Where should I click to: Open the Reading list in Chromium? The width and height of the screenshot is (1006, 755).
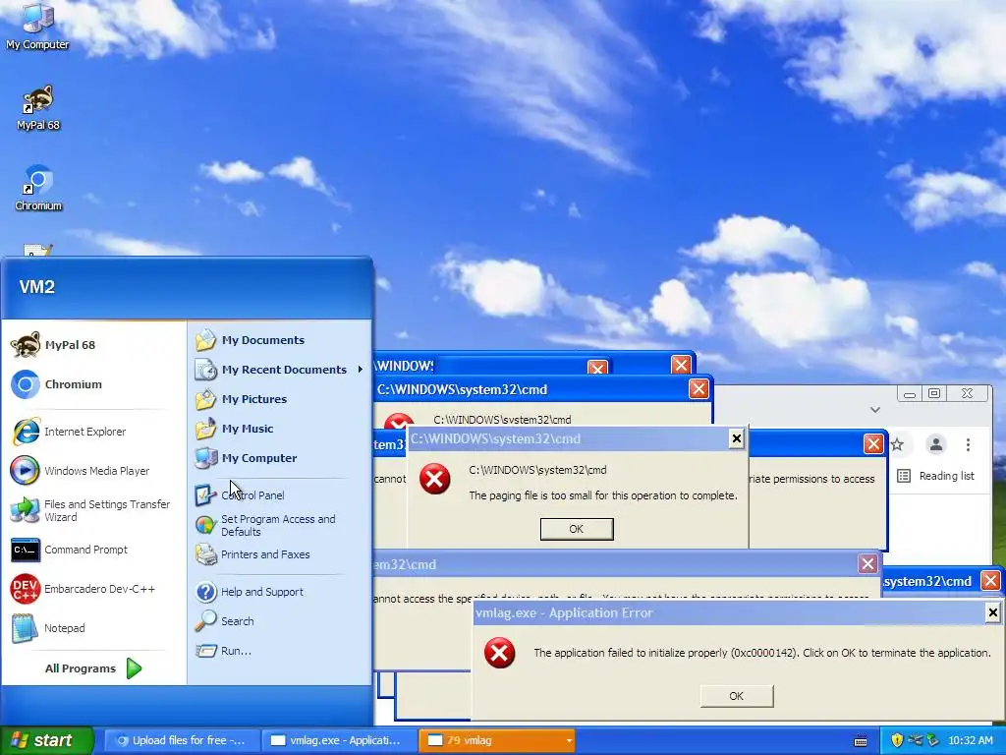936,476
